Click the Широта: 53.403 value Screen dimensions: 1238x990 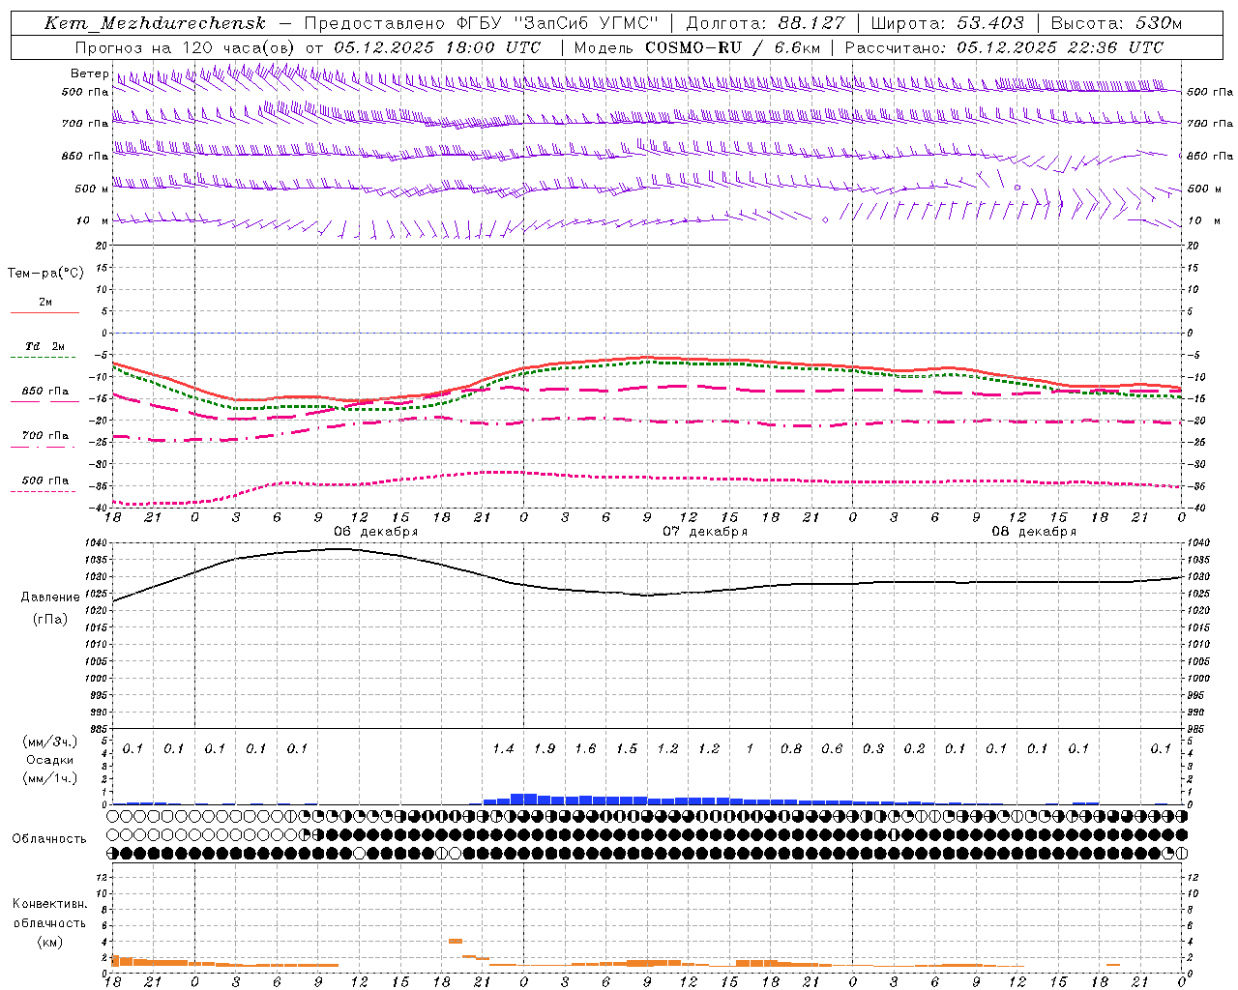pos(947,23)
